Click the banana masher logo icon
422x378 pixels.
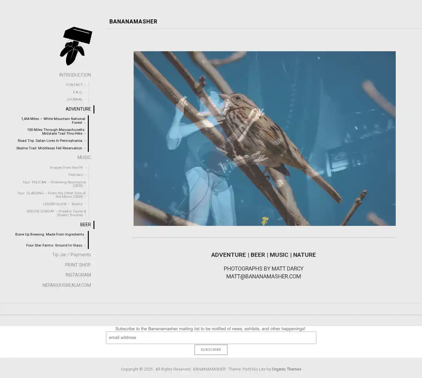76,46
